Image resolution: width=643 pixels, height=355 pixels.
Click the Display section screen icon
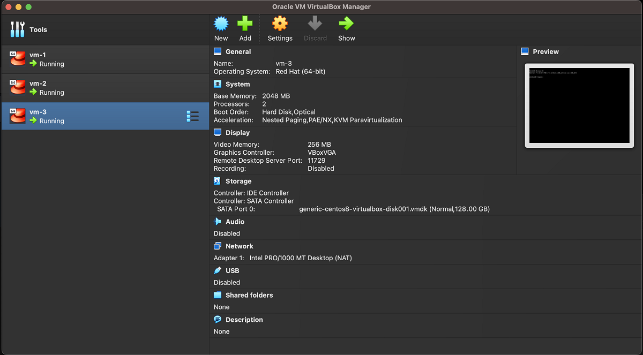(218, 132)
